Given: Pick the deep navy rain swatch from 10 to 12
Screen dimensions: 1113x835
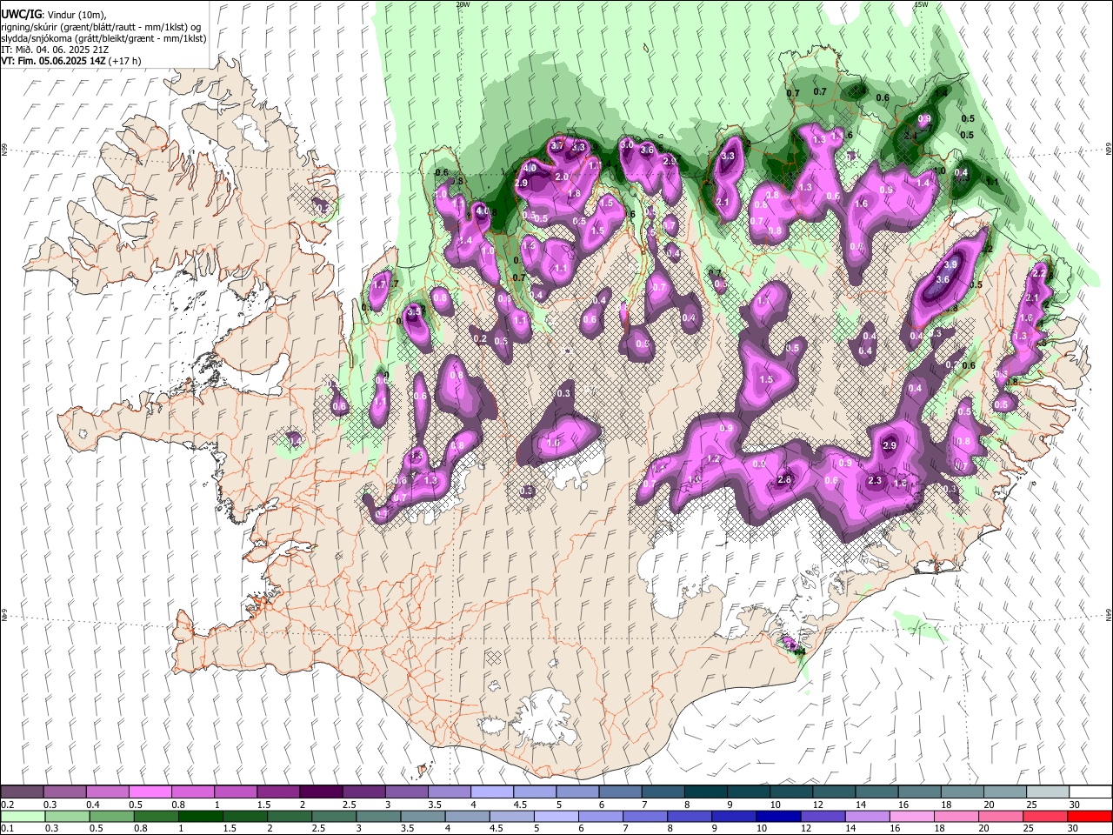Looking at the screenshot, I should click(776, 816).
